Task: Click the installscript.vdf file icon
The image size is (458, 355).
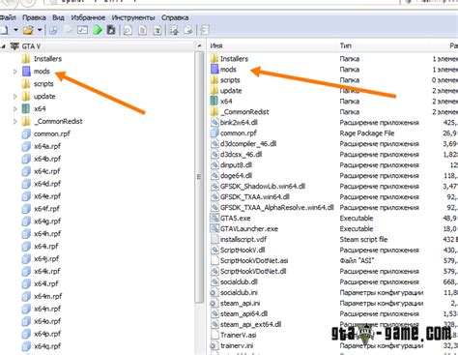Action: (215, 239)
